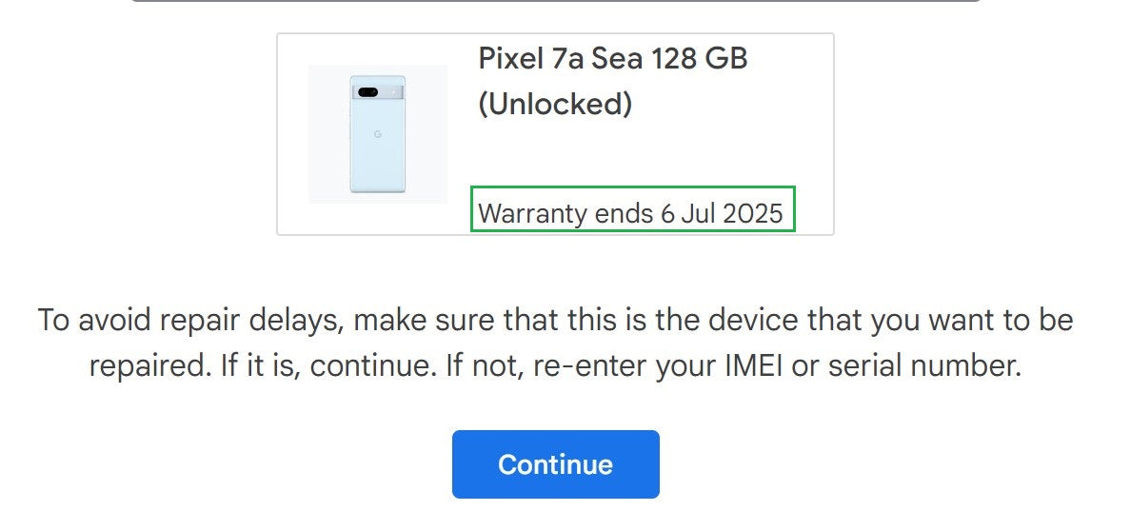Image resolution: width=1131 pixels, height=511 pixels.
Task: Click the blue Continue button
Action: (x=555, y=464)
